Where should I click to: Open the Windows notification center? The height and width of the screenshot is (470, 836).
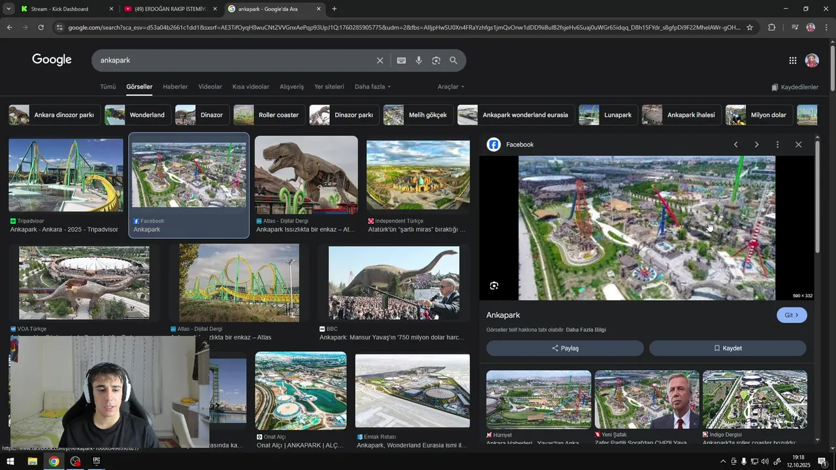[822, 462]
